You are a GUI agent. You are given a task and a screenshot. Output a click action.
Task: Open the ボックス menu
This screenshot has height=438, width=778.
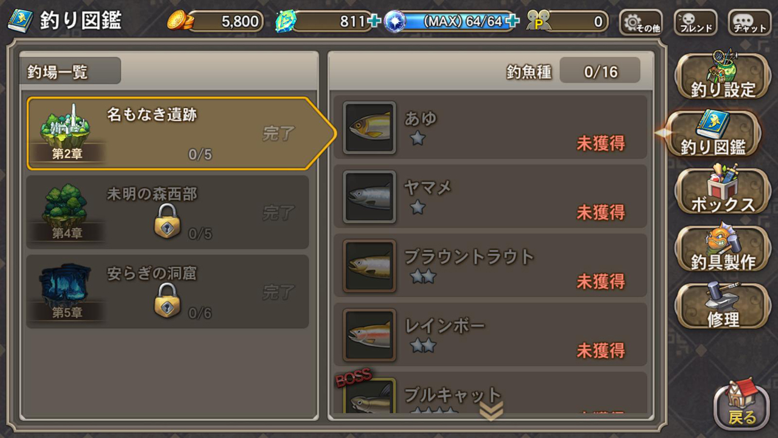pos(723,190)
